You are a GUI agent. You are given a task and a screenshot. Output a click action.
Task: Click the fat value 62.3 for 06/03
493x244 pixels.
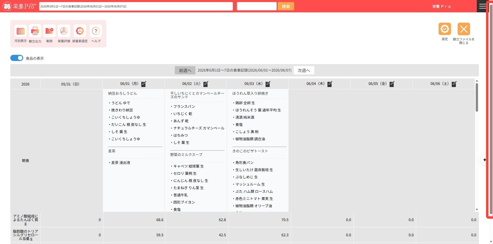(x=285, y=235)
